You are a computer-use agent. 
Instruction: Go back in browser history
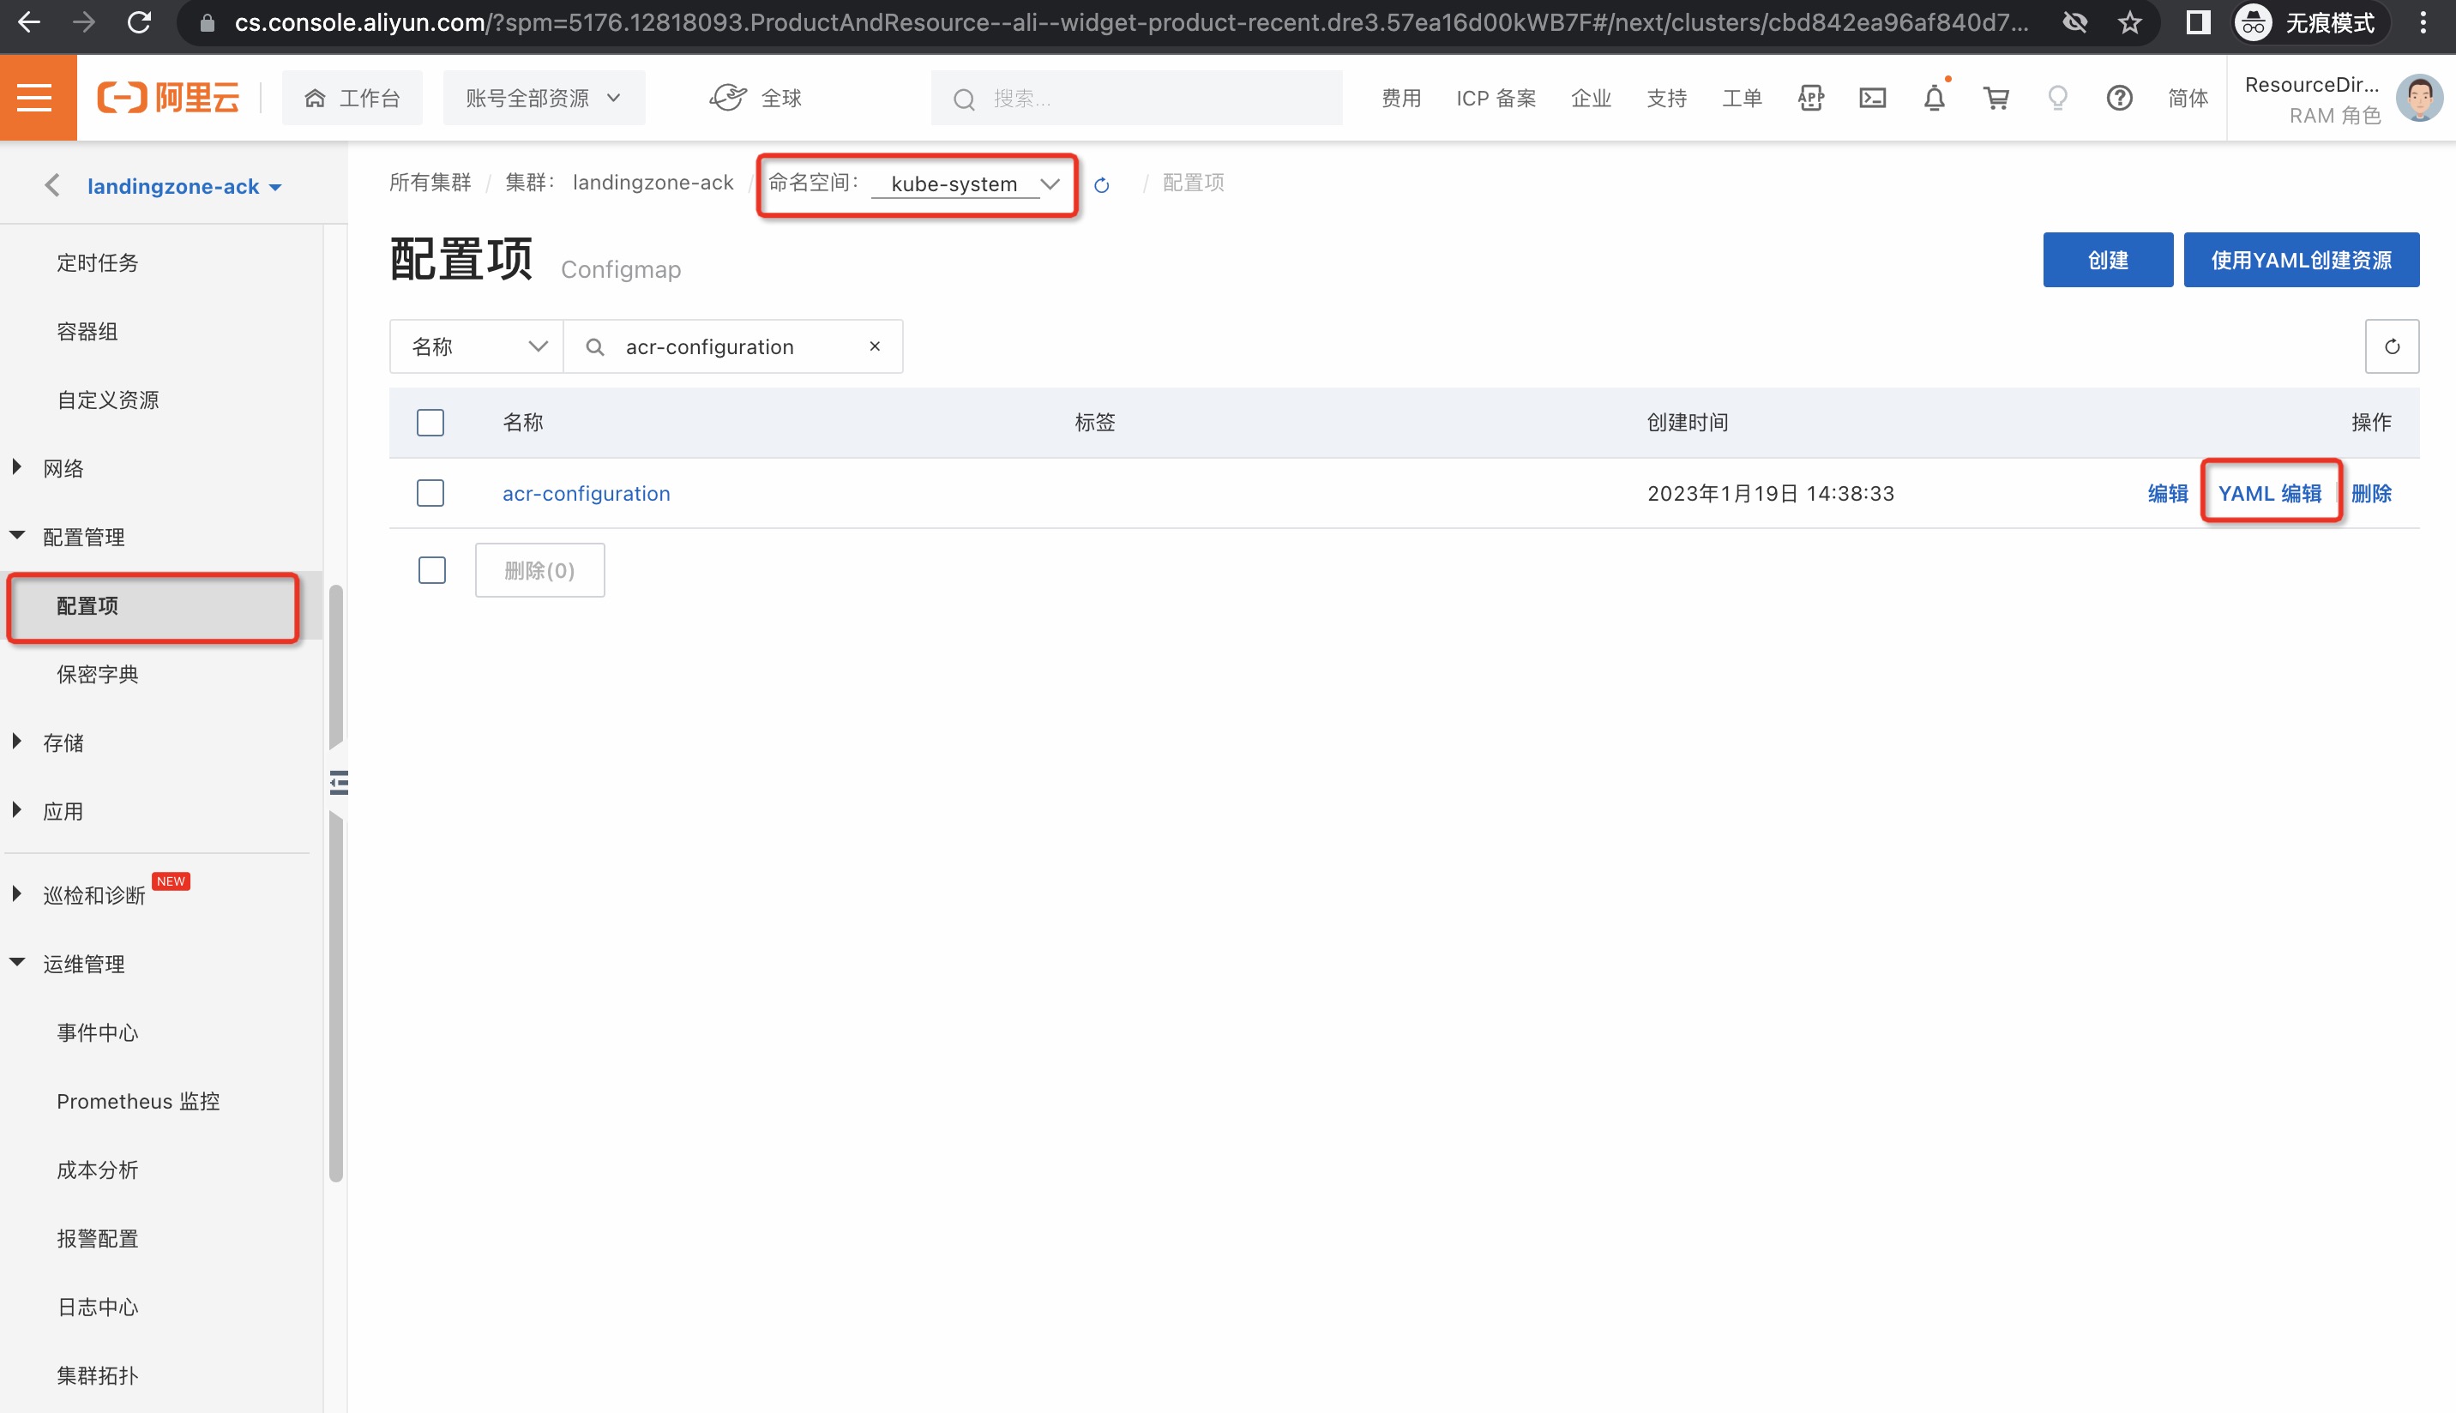[29, 22]
